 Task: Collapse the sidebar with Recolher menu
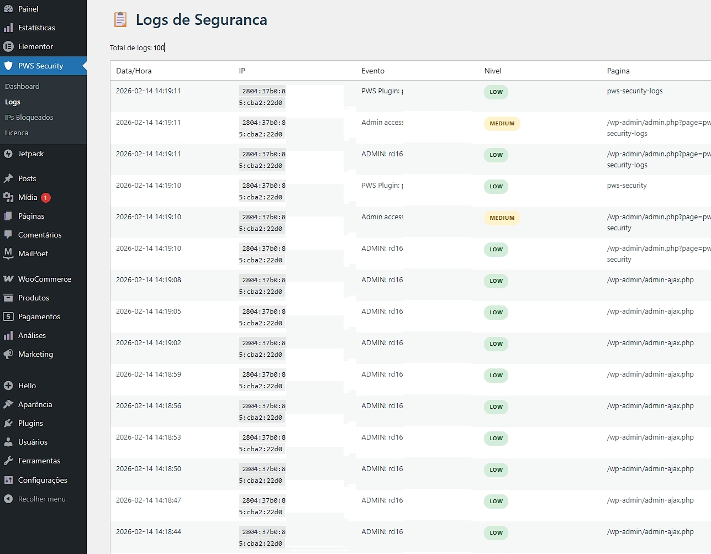click(x=41, y=499)
